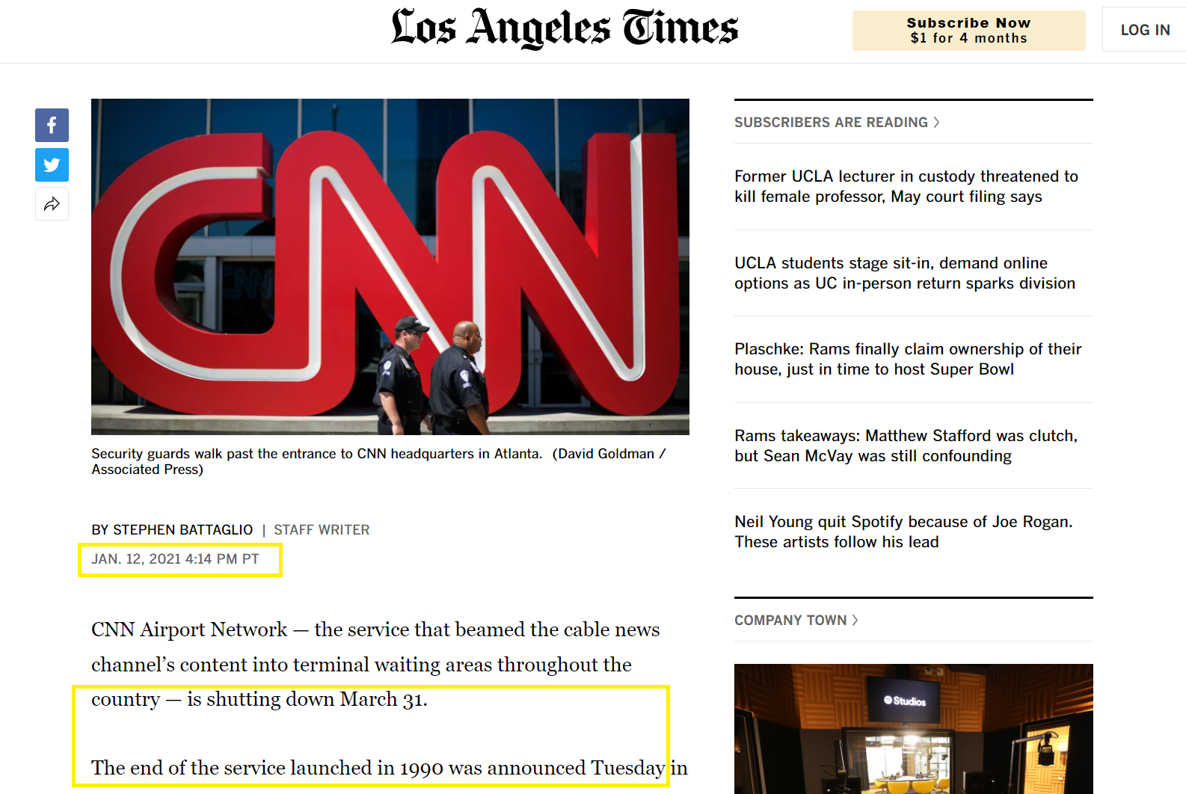Share article on Twitter
Screen dimensions: 1186x794
[52, 164]
